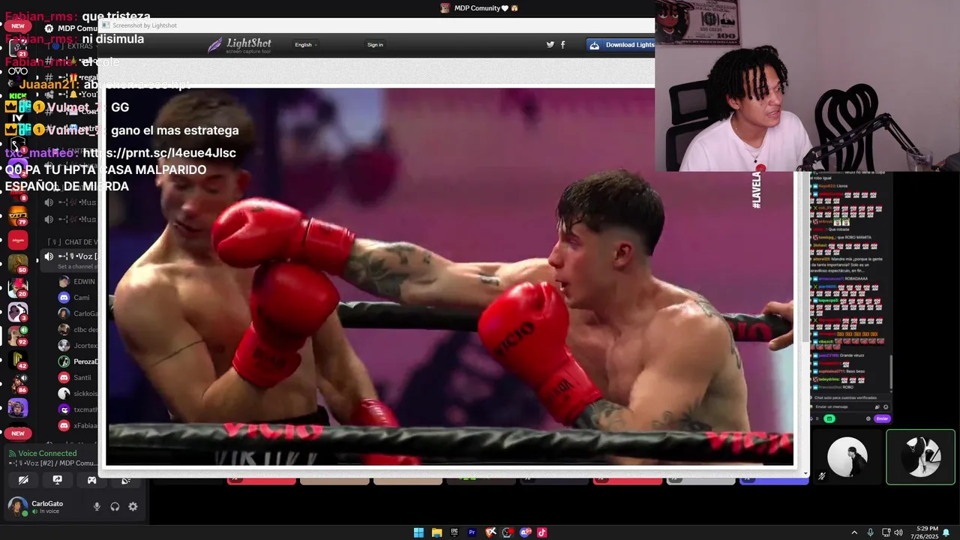This screenshot has width=960, height=540.
Task: Open Brave browser from the taskbar
Action: (490, 532)
